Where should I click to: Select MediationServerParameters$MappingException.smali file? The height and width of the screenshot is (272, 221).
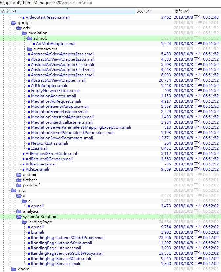pyautogui.click(x=81, y=127)
